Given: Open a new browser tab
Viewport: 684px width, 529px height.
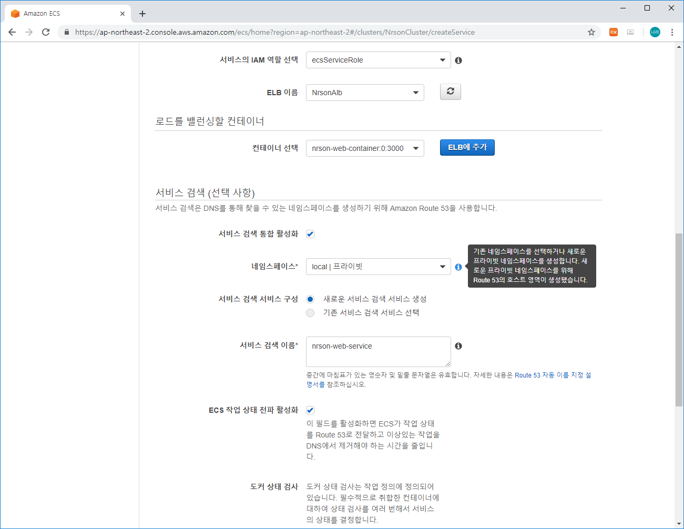Looking at the screenshot, I should coord(142,14).
